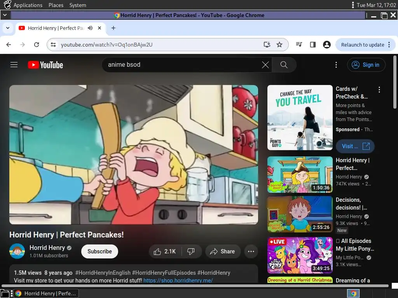Open window menu dropdown in title bar
398x298 pixels.
pyautogui.click(x=5, y=15)
